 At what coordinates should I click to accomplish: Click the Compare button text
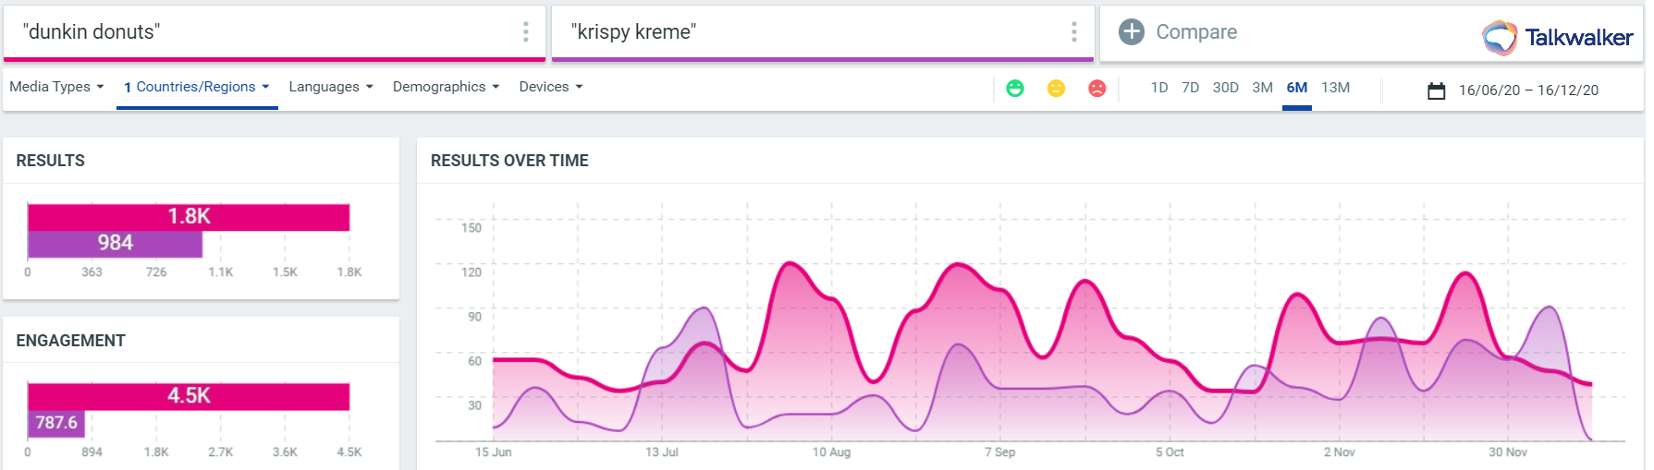(x=1195, y=32)
